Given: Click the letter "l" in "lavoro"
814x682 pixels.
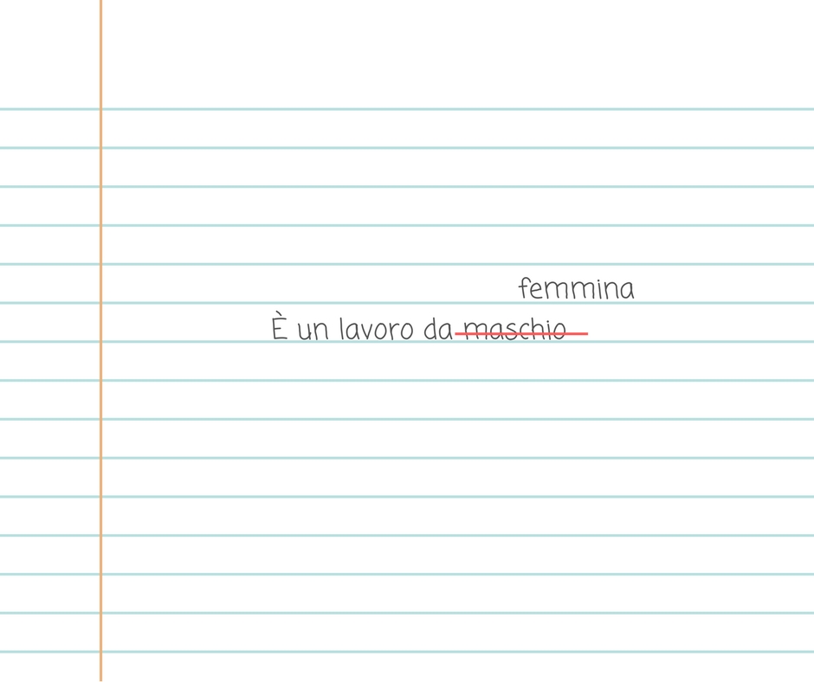Looking at the screenshot, I should [342, 329].
